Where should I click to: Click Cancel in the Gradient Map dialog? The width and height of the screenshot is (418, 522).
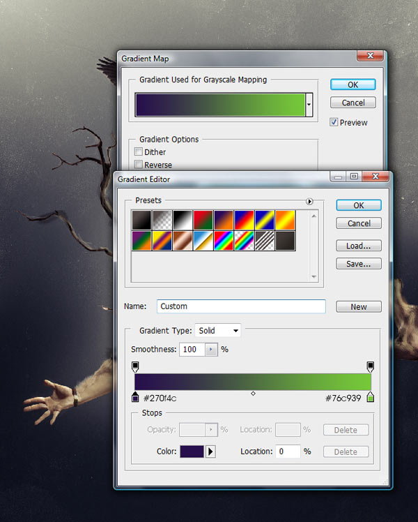point(353,103)
